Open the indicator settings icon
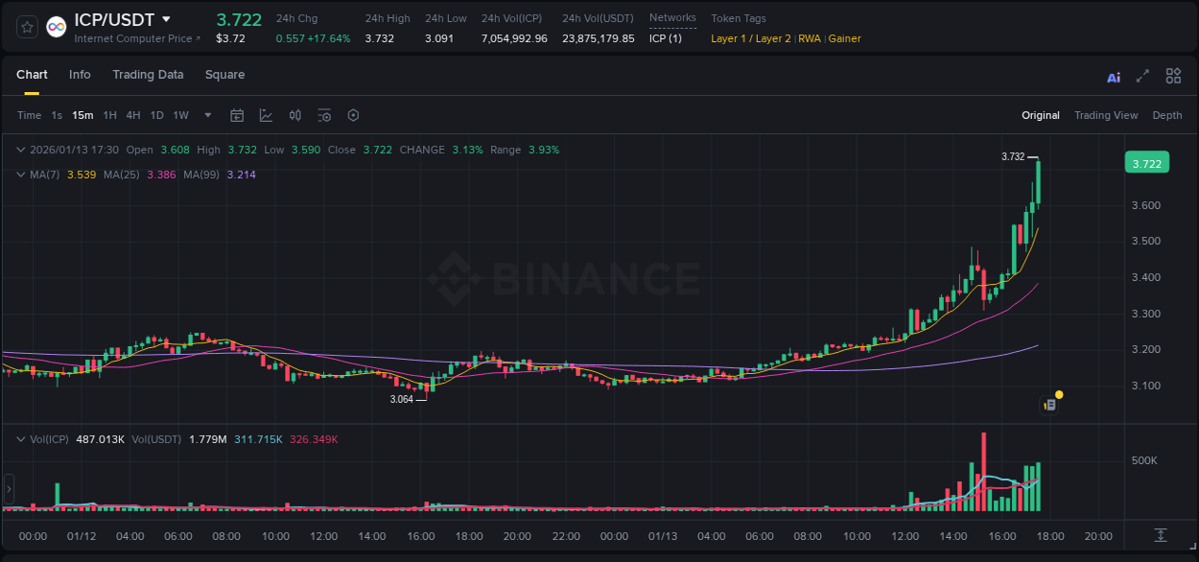The height and width of the screenshot is (562, 1199). 324,115
